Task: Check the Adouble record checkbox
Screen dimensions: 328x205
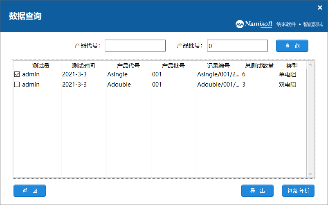Action: (x=17, y=85)
